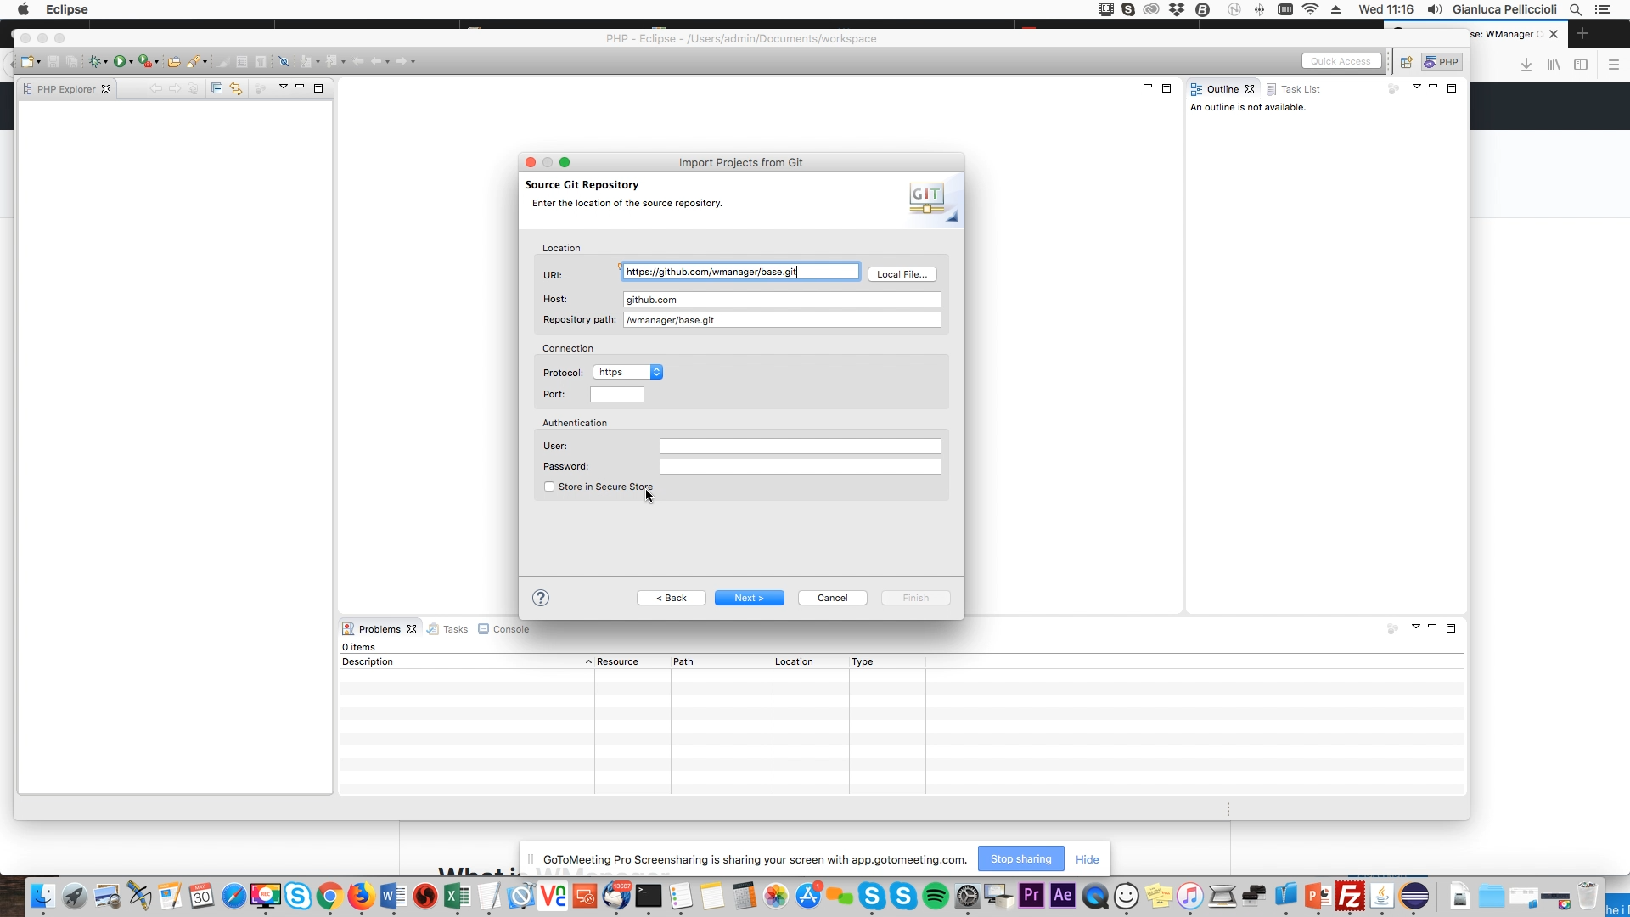The height and width of the screenshot is (917, 1630).
Task: Click into the User authentication field
Action: click(x=800, y=446)
